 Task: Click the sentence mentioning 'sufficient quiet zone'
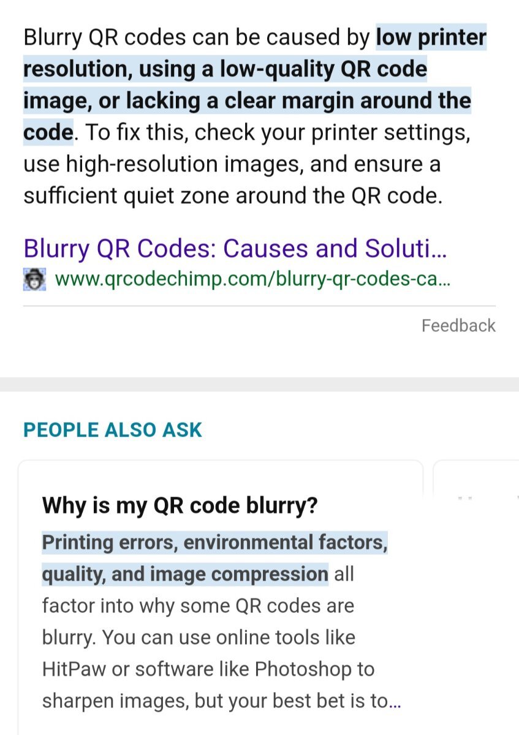click(x=232, y=196)
